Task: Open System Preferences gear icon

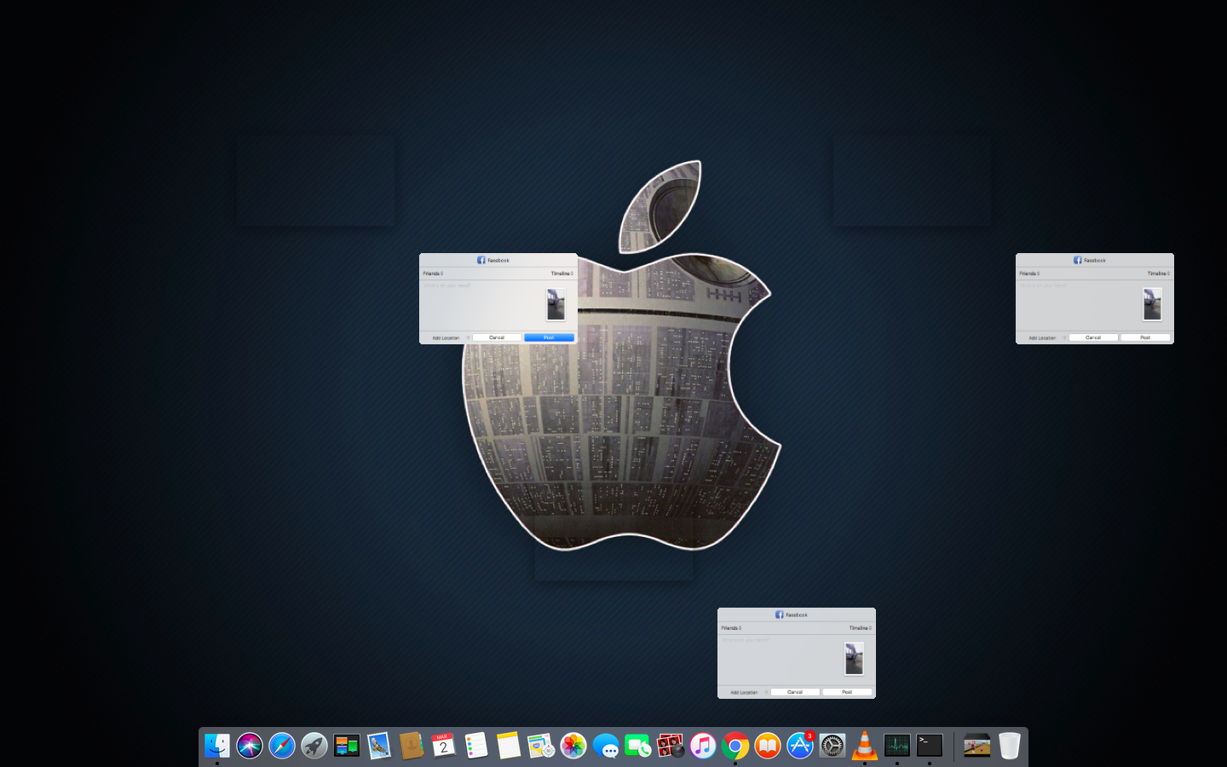Action: pyautogui.click(x=832, y=746)
